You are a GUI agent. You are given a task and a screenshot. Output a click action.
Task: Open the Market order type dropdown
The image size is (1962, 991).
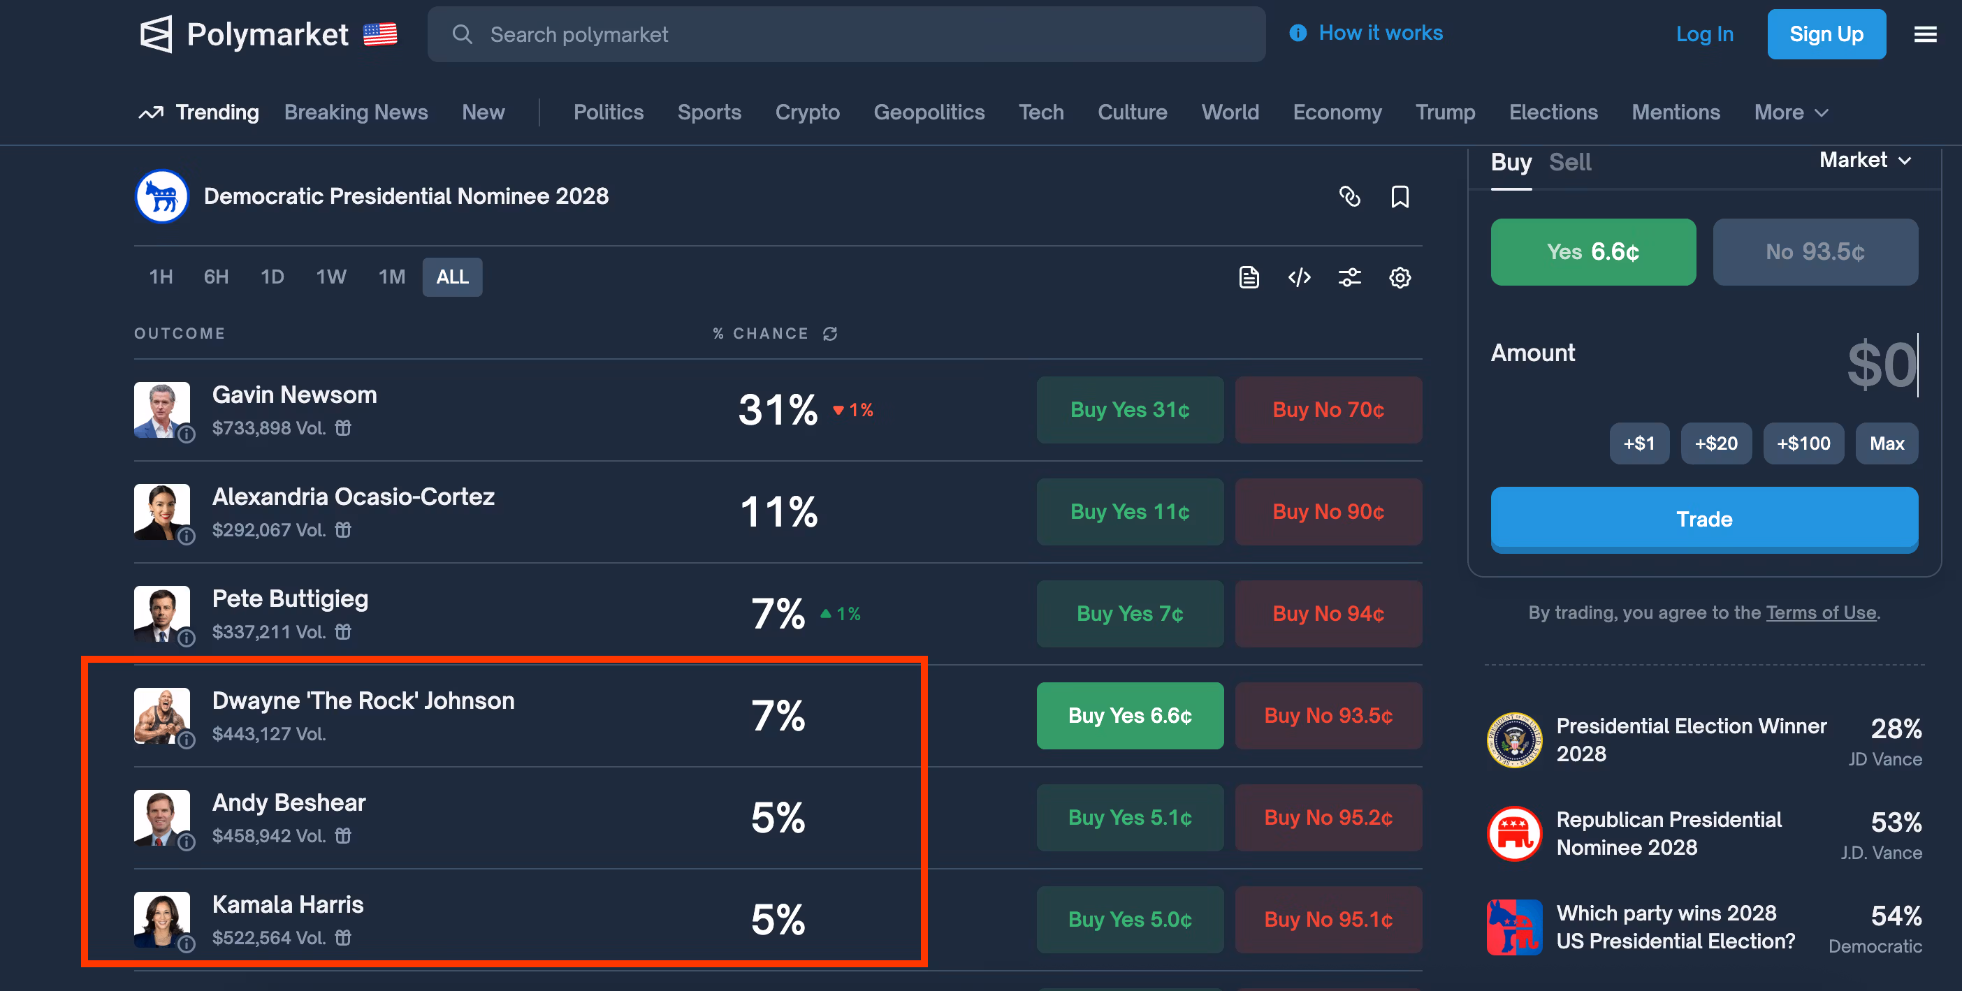1866,160
